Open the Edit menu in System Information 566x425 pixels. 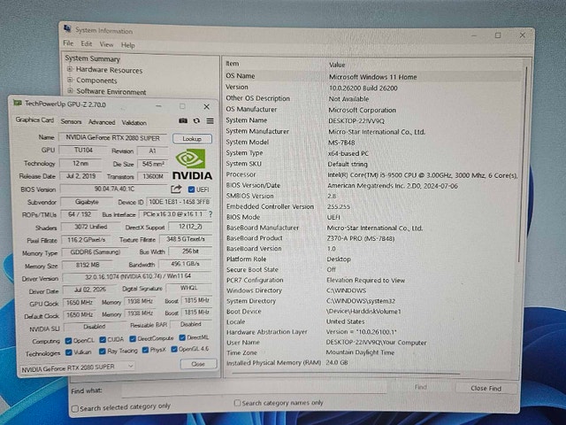click(87, 43)
